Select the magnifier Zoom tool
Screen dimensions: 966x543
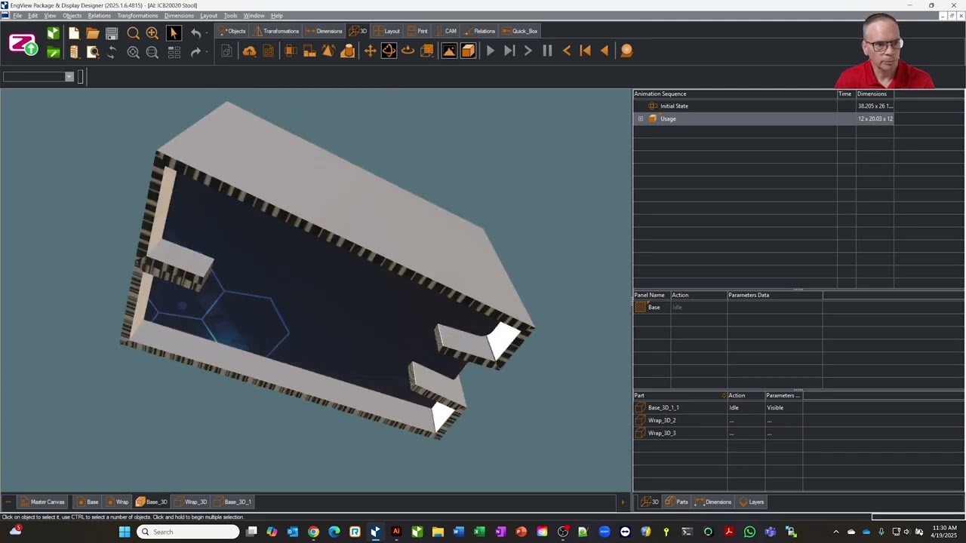[x=133, y=33]
